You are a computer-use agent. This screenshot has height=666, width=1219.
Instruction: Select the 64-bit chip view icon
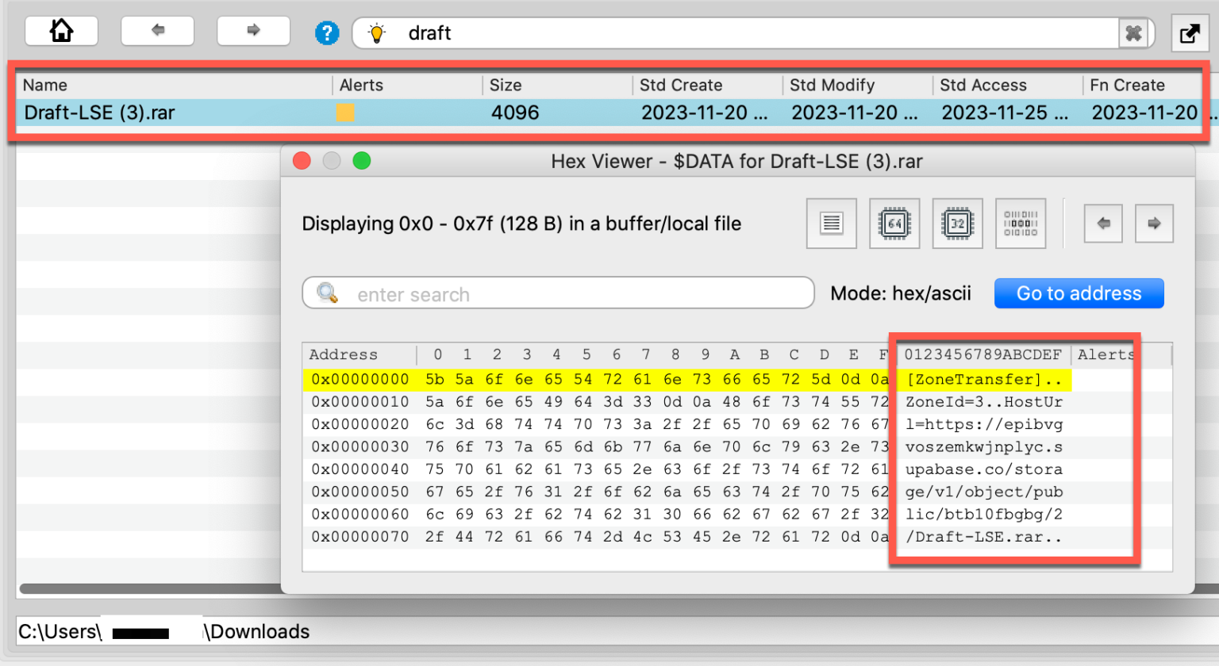(x=894, y=224)
